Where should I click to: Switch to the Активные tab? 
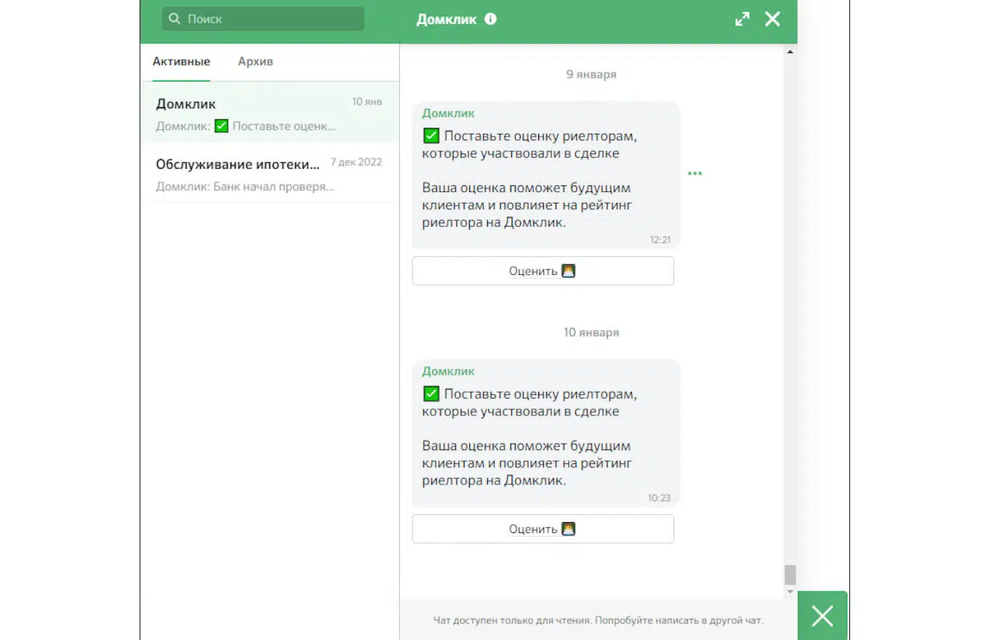(181, 61)
